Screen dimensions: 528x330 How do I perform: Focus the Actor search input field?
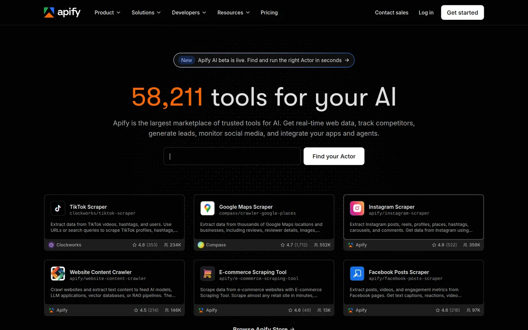[232, 156]
